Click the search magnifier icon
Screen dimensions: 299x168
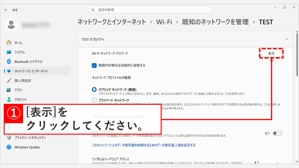[x=93, y=10]
